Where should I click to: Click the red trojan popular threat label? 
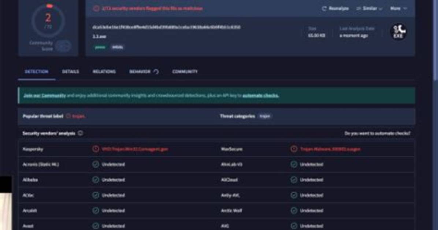79,116
